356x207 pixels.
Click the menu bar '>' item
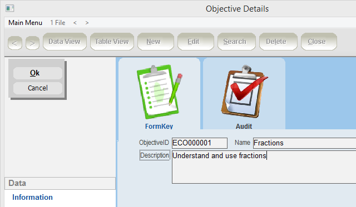(x=87, y=23)
